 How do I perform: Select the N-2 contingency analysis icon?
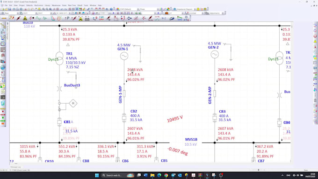(164, 18)
